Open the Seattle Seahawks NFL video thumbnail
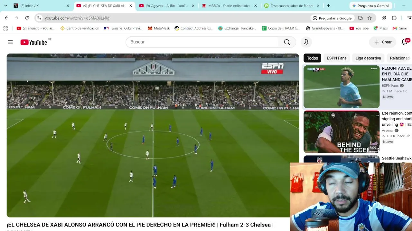412x231 pixels. point(342,159)
